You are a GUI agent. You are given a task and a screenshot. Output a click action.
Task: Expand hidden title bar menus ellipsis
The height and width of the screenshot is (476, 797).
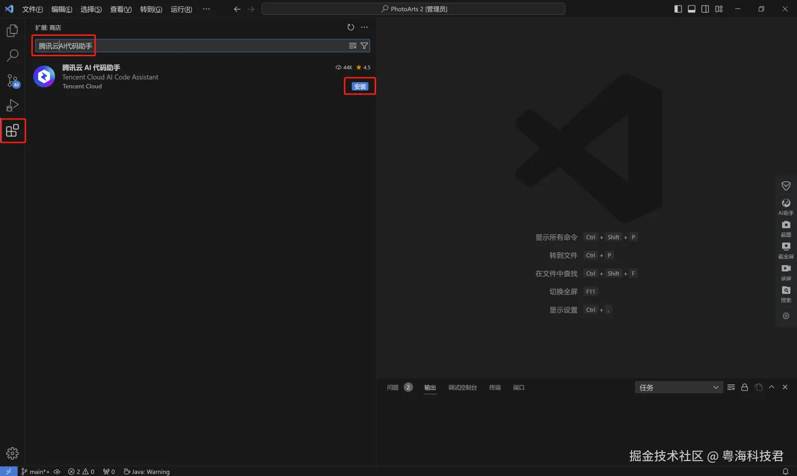click(x=206, y=9)
